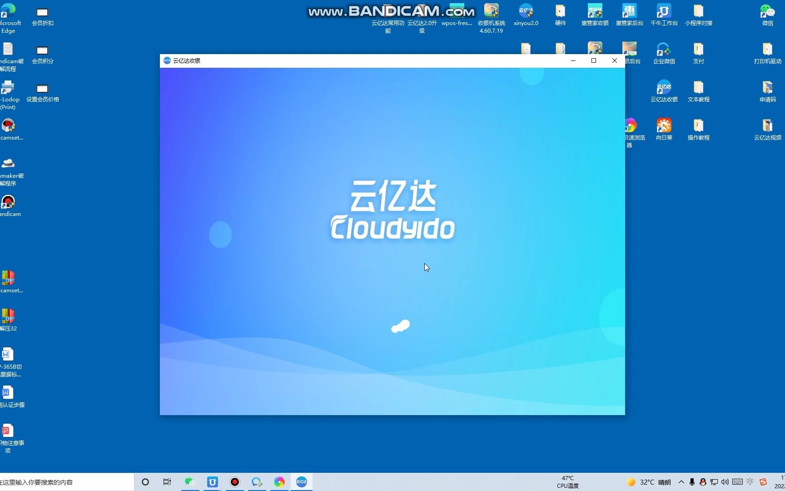Click the Cortana circle on taskbar
Image resolution: width=785 pixels, height=491 pixels.
145,482
